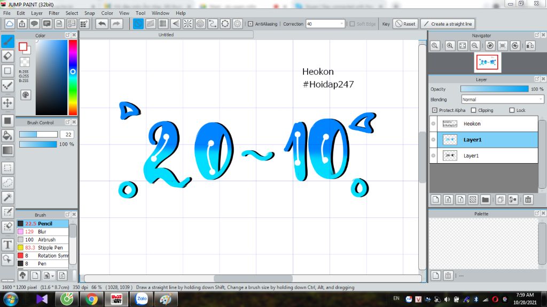Screen dimensions: 547x307
Task: Select the Bucket fill tool
Action: [x=7, y=135]
